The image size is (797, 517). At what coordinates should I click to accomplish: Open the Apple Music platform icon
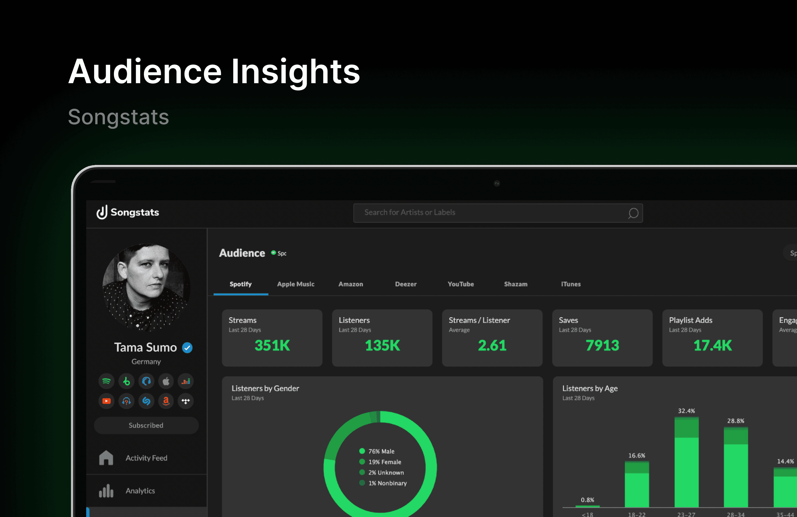click(166, 381)
